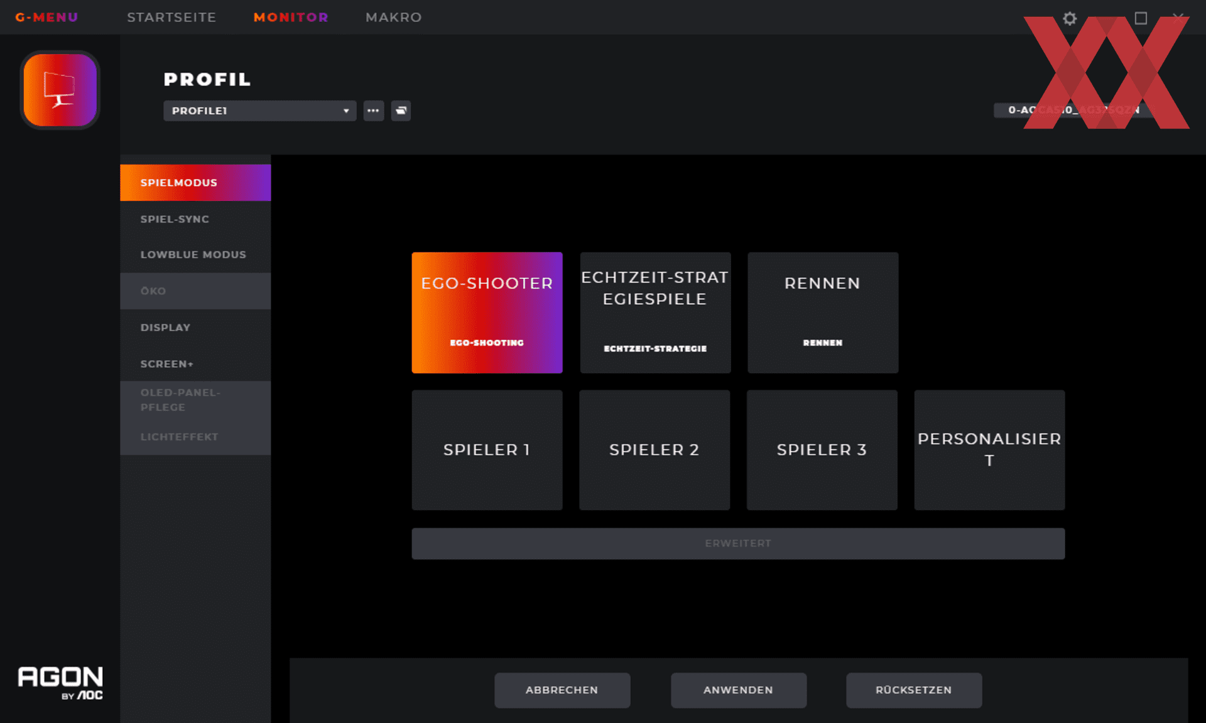Click the G-MENU logo text

pyautogui.click(x=47, y=17)
